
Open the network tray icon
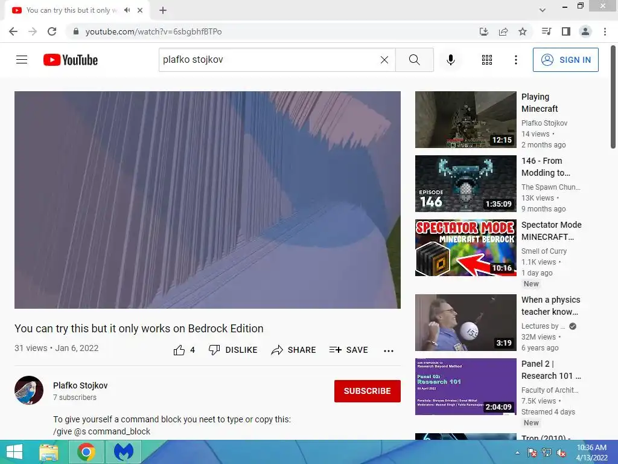(x=547, y=453)
